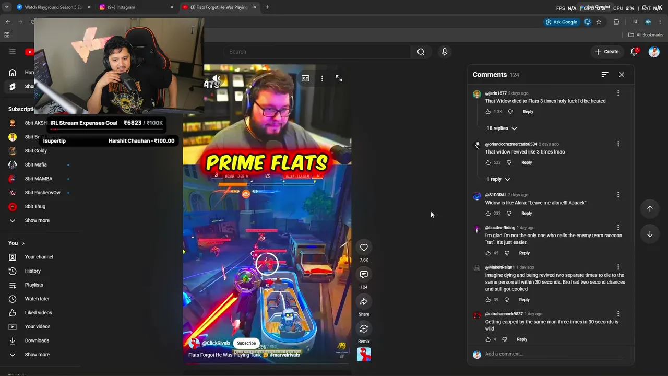Like the comment by @S1D3RAL
This screenshot has height=376, width=668.
pos(488,214)
